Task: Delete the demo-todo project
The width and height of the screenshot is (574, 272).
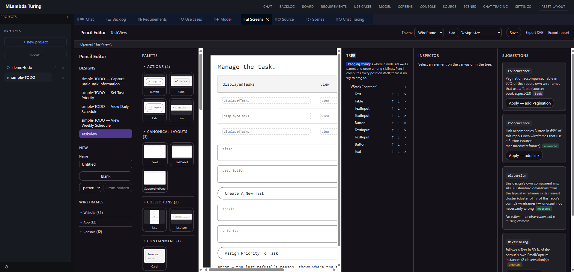Action: pos(63,68)
